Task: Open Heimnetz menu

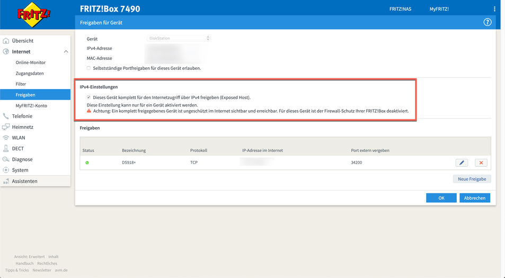Action: (x=23, y=127)
